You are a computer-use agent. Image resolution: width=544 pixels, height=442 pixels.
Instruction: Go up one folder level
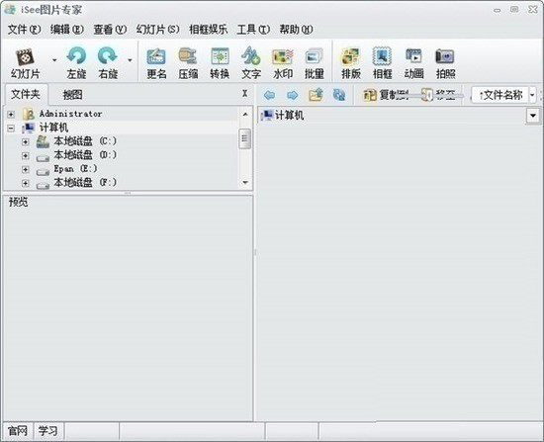pyautogui.click(x=316, y=94)
